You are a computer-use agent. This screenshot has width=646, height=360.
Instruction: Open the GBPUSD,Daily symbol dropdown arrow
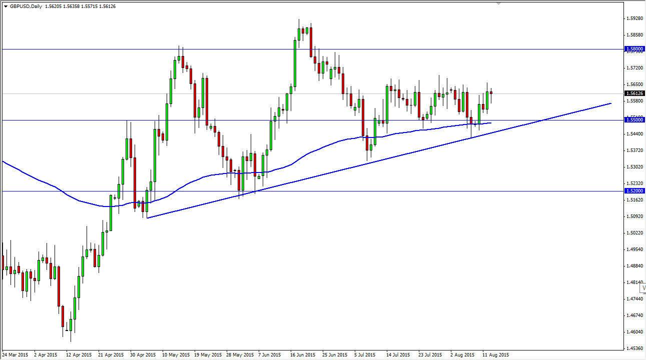pos(6,6)
